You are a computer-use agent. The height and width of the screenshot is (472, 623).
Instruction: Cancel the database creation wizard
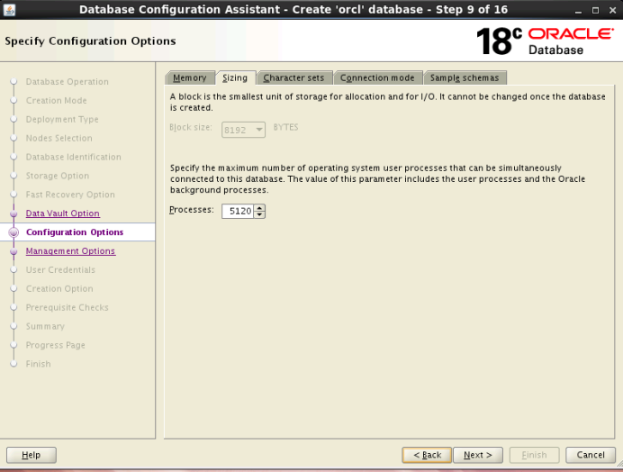point(591,455)
